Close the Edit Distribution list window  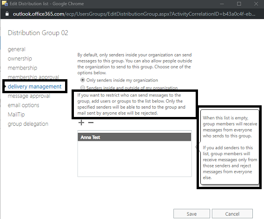(x=256, y=4)
